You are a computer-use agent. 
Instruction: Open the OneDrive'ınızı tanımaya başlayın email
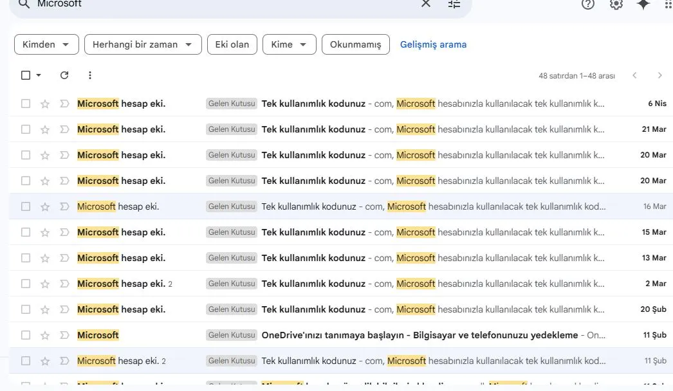click(x=341, y=335)
